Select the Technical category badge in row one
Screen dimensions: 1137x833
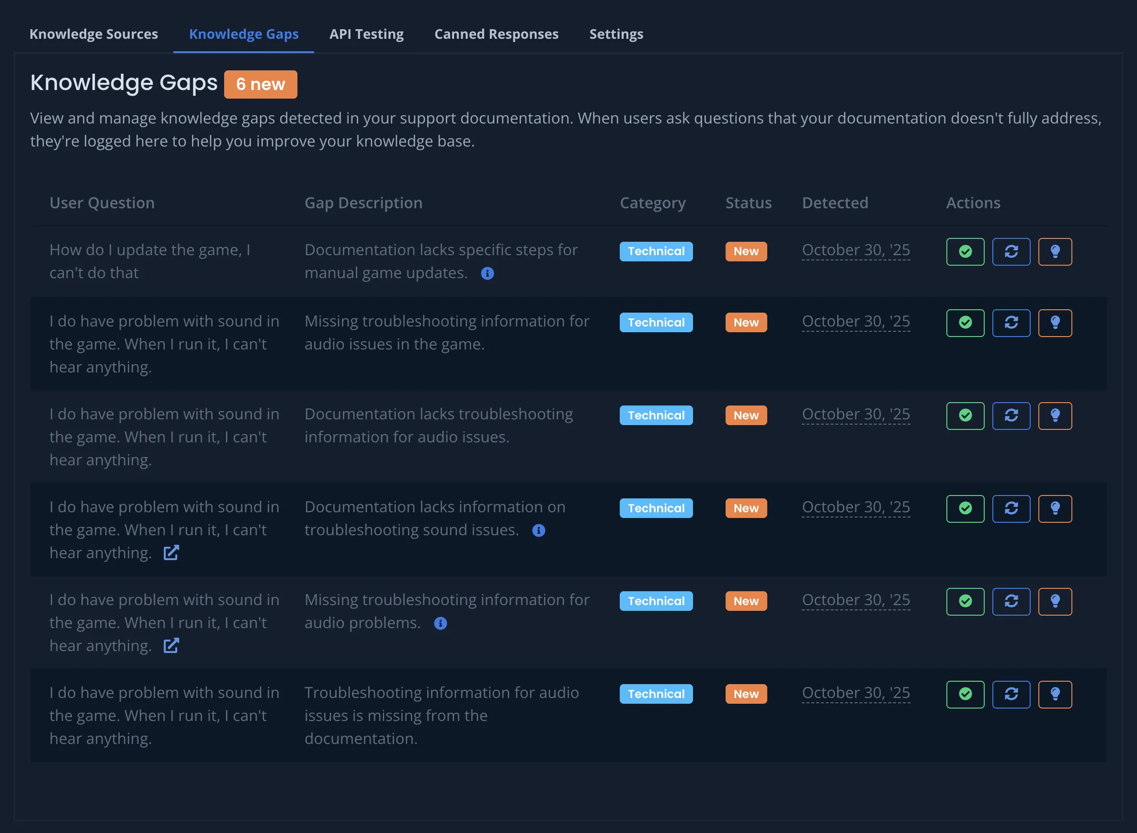point(656,251)
